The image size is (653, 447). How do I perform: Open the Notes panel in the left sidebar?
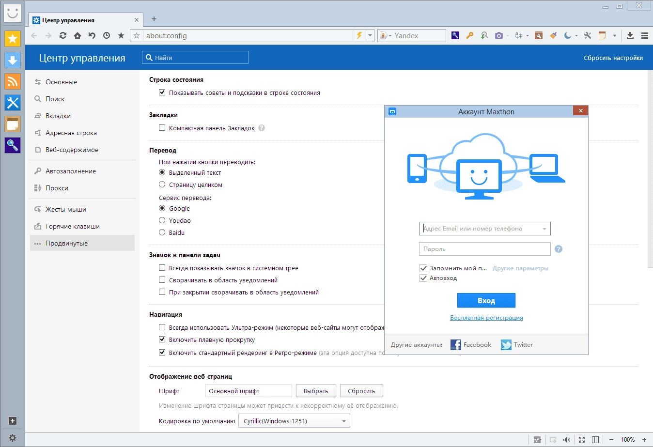(x=13, y=124)
